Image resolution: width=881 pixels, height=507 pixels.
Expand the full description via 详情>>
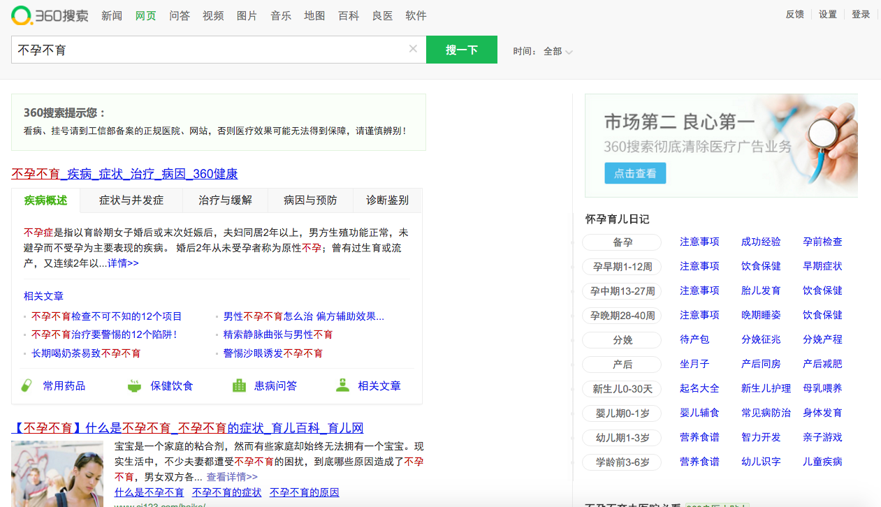click(123, 263)
